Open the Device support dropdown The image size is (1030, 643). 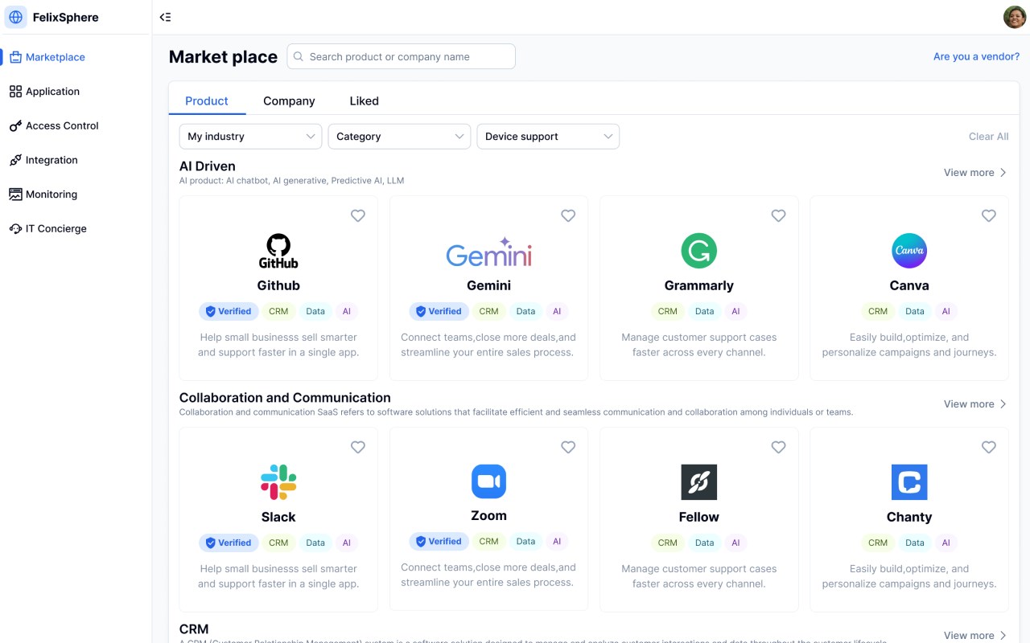[548, 137]
